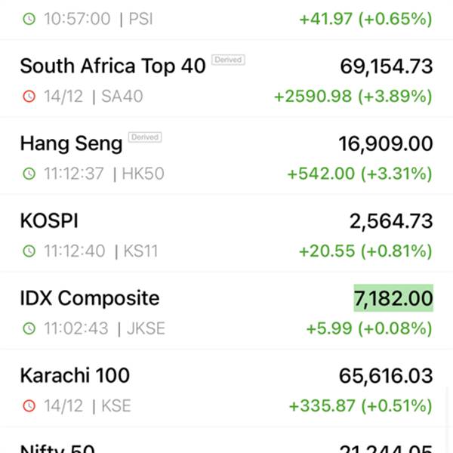Tap the red clock icon for KSE

pos(29,405)
